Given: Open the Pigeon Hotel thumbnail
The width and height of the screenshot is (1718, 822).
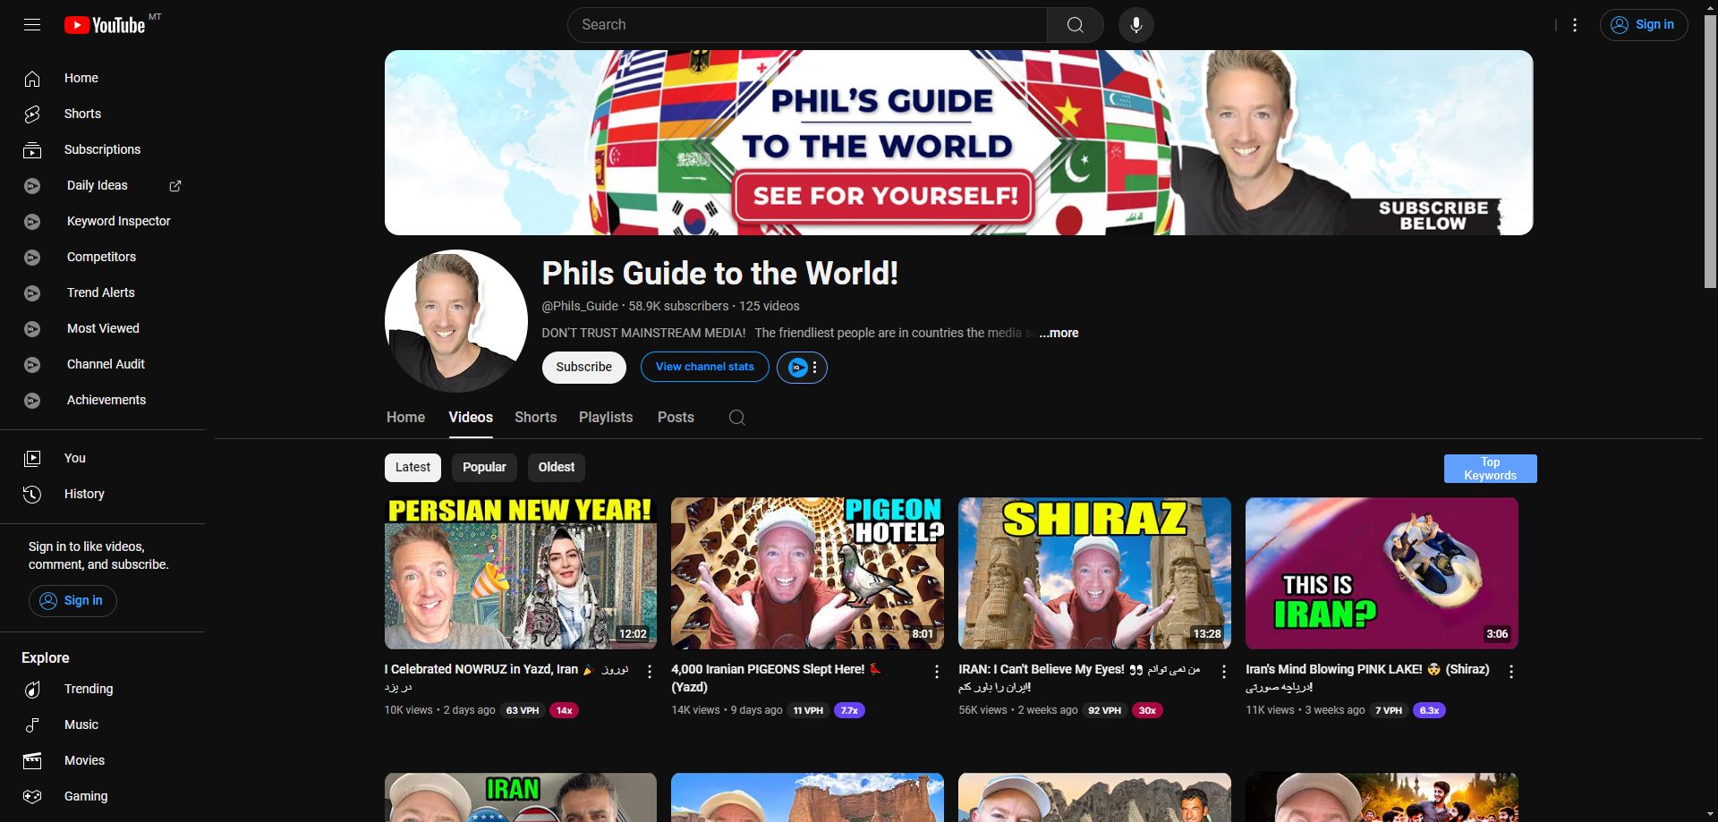Looking at the screenshot, I should (x=807, y=573).
